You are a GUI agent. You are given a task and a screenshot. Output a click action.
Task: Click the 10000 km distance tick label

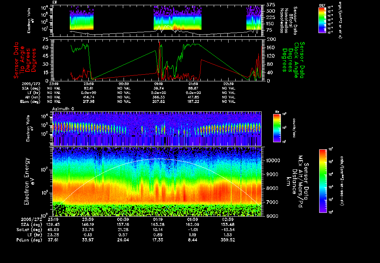click(273, 160)
